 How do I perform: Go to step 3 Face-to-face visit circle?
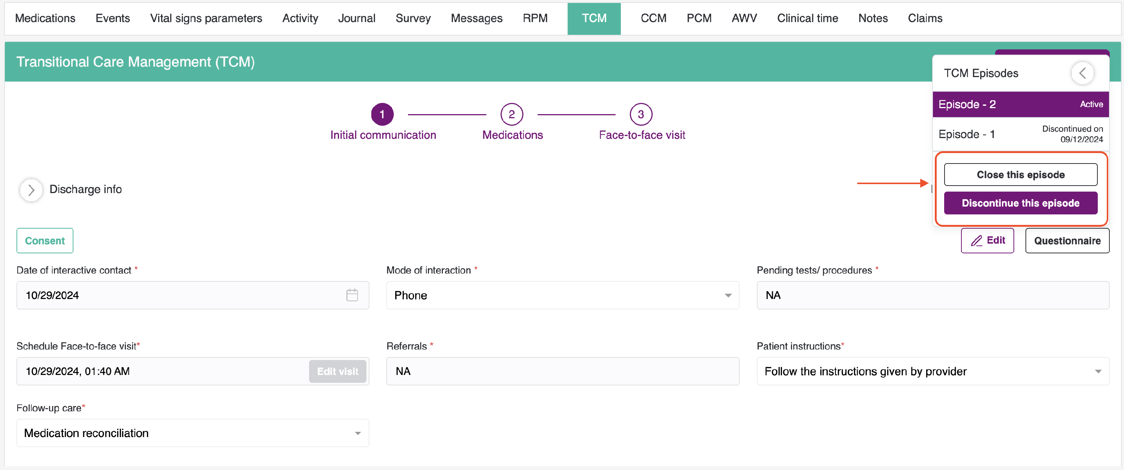[x=641, y=114]
